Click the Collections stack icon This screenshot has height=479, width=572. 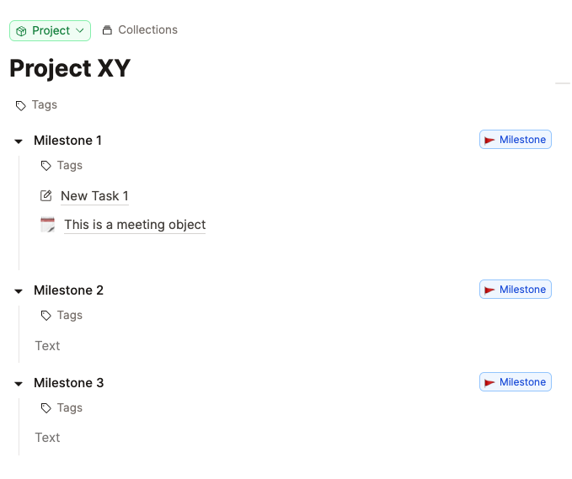107,30
